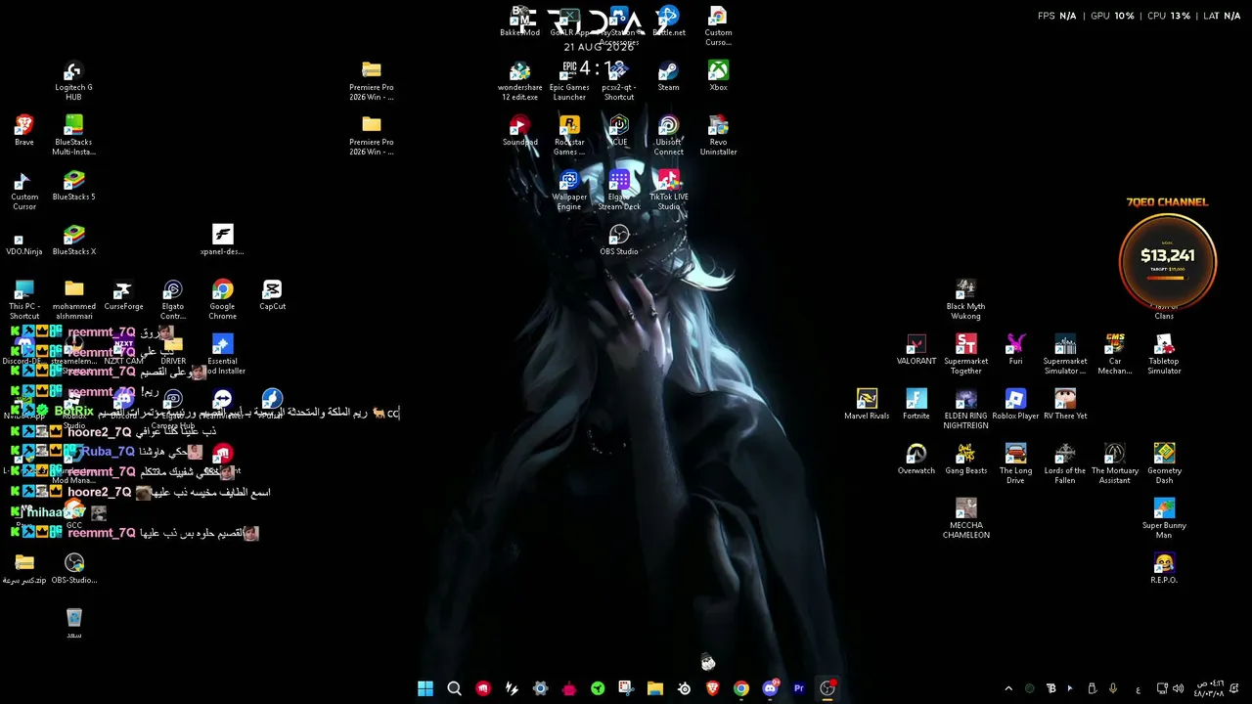Select the Super Bunny Man icon

[1164, 519]
